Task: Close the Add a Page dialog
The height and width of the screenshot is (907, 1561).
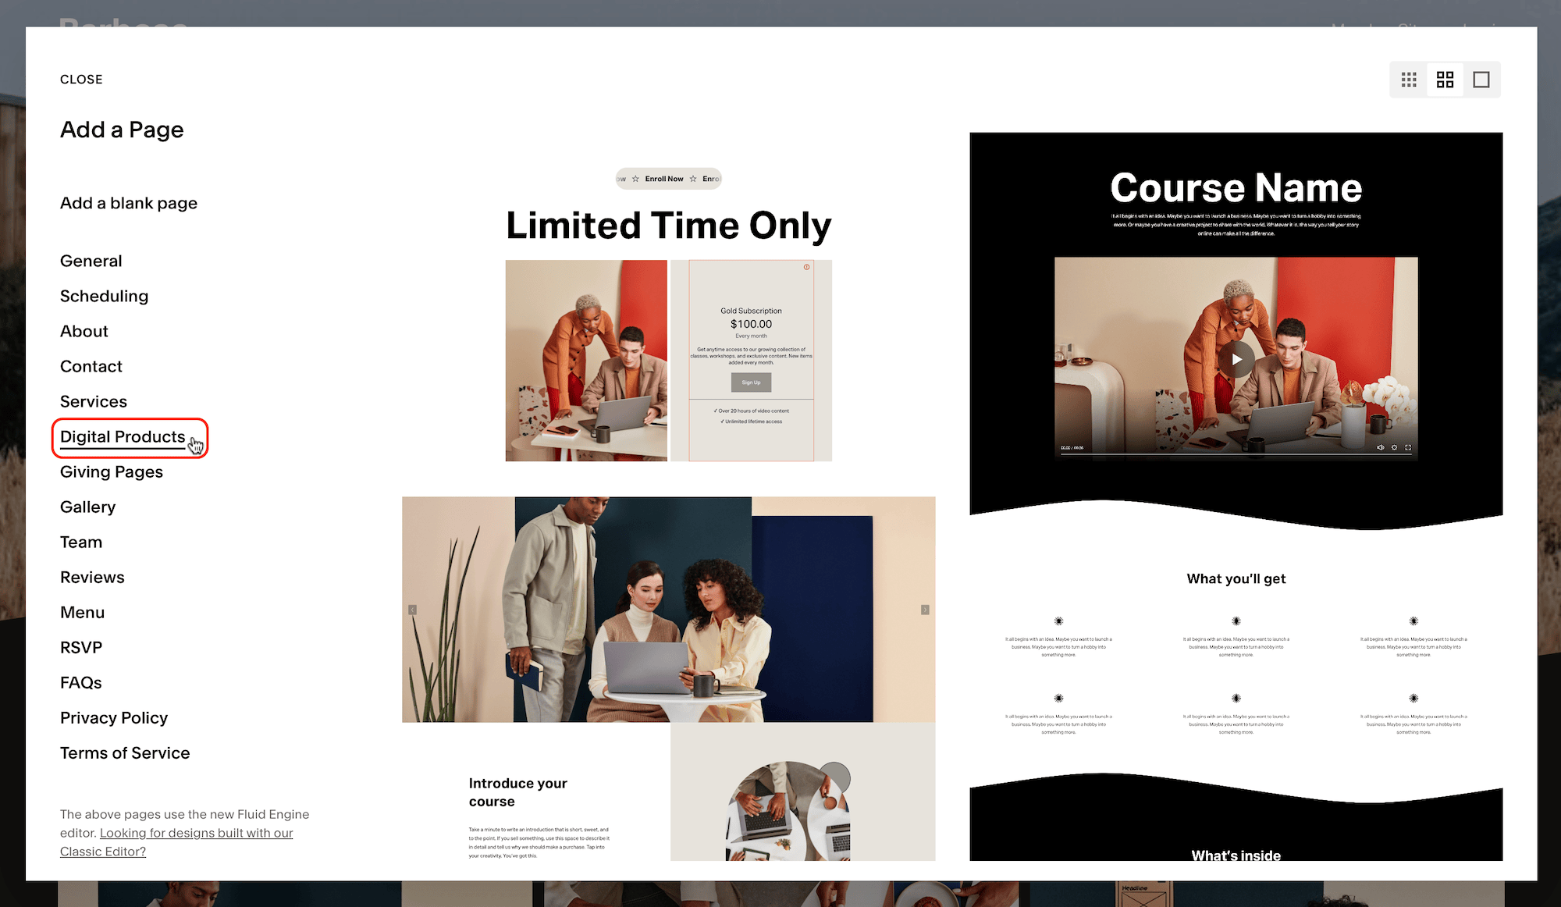Action: click(x=81, y=80)
